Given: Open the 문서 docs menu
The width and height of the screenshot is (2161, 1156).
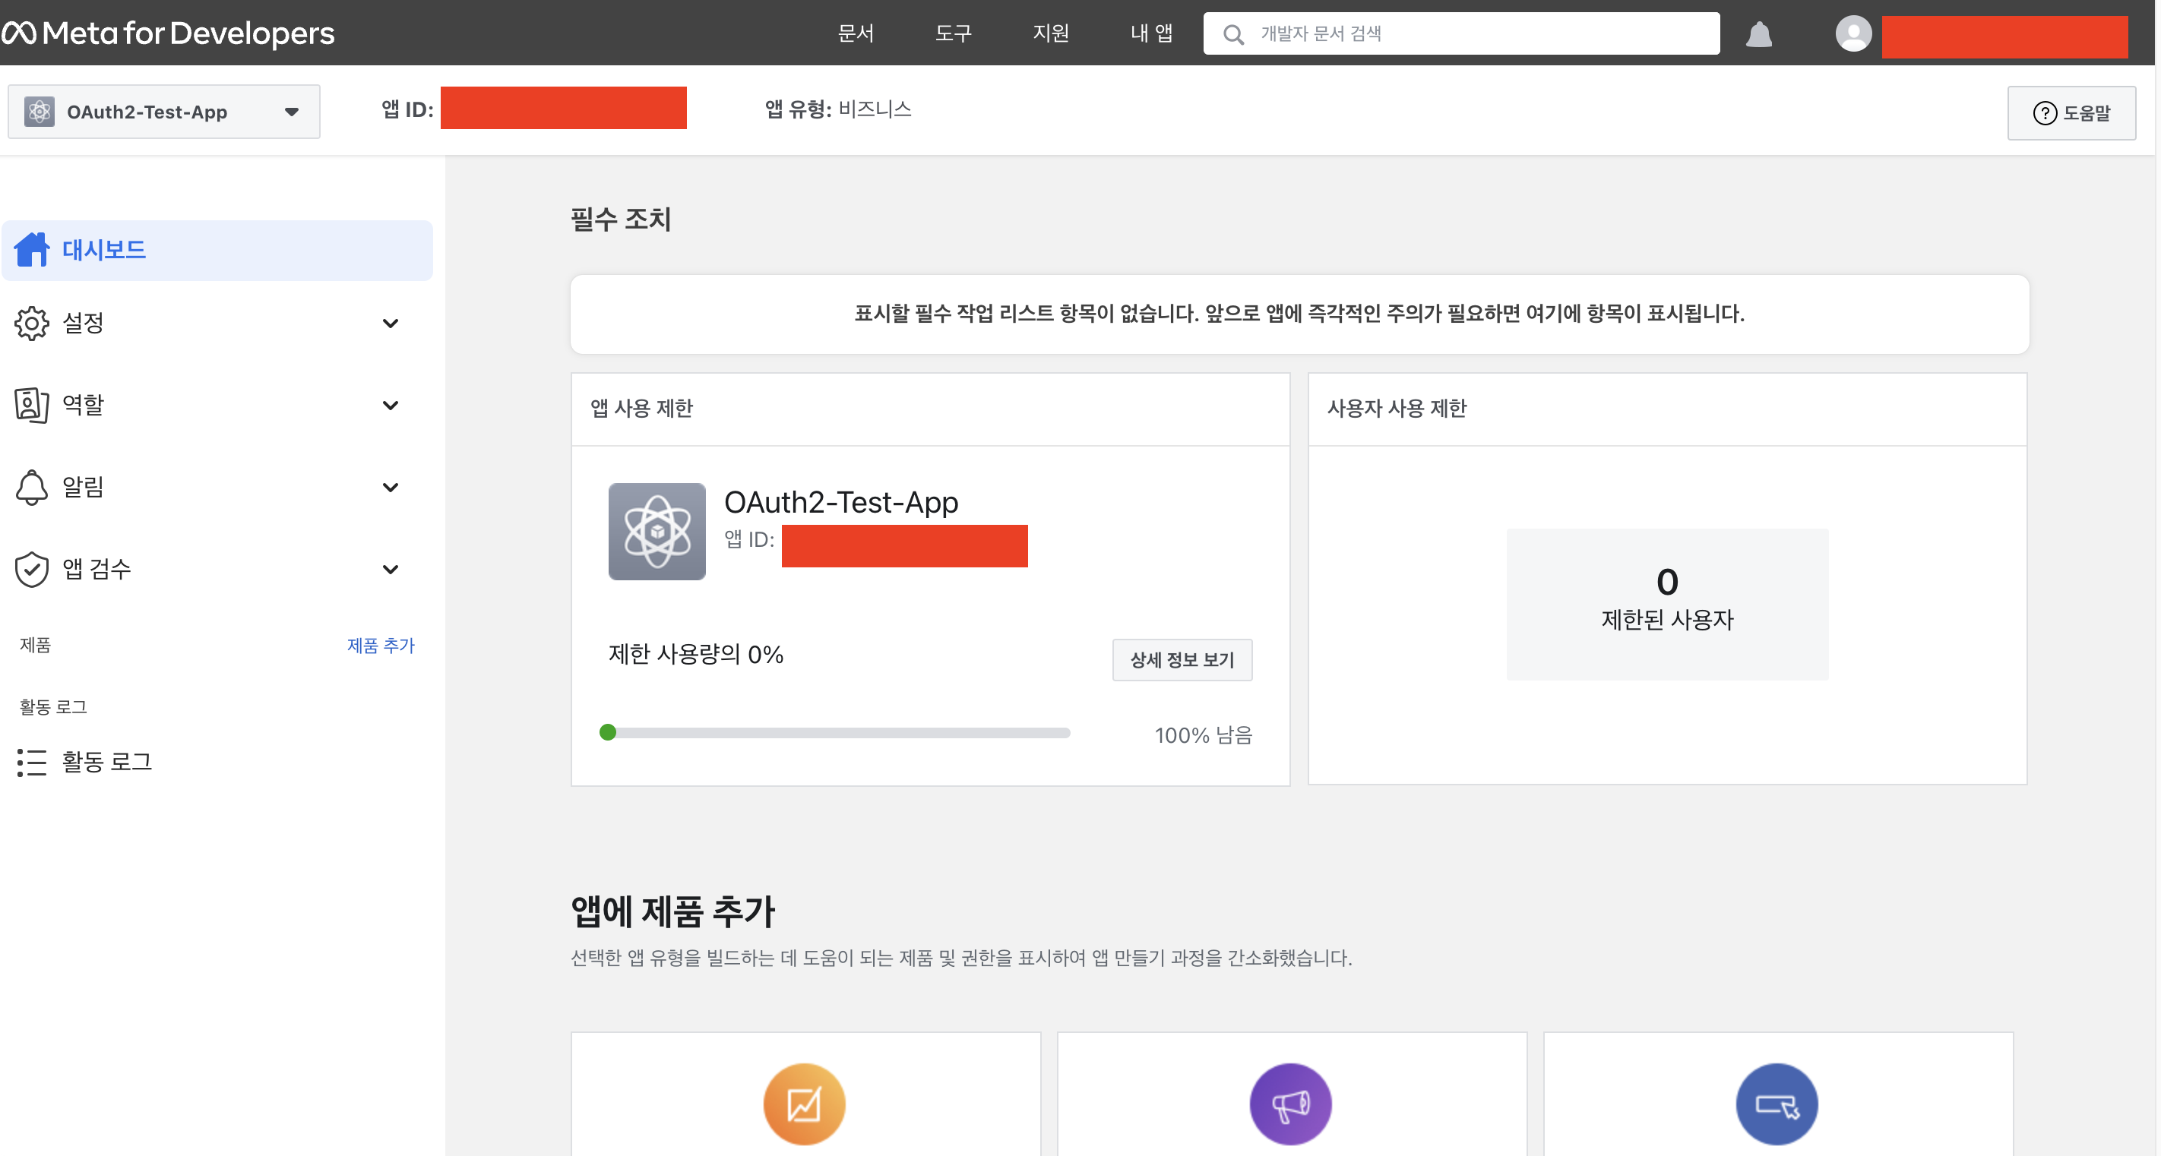Looking at the screenshot, I should click(x=856, y=33).
